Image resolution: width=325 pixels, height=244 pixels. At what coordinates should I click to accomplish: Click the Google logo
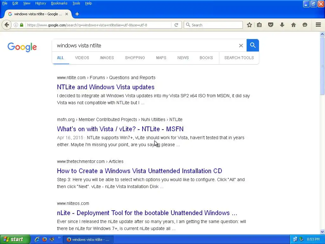coord(22,47)
